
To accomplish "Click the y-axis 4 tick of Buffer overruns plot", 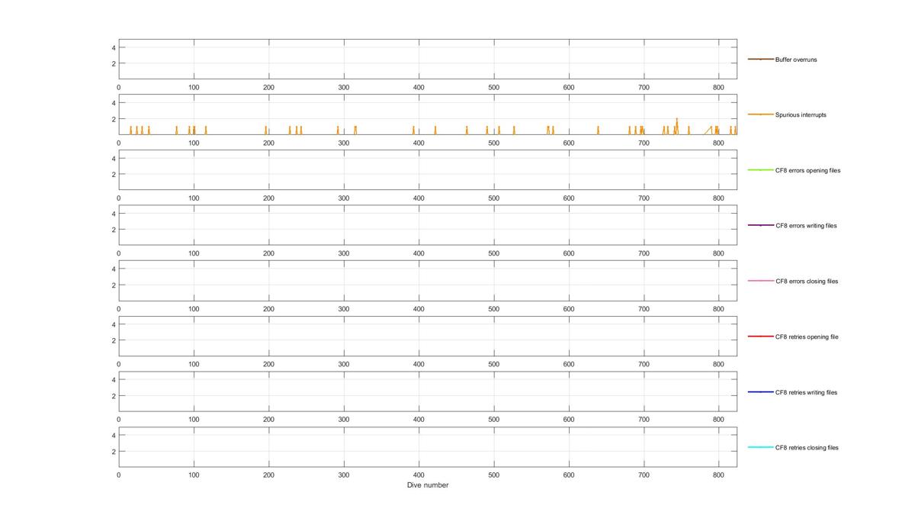I will pos(114,47).
